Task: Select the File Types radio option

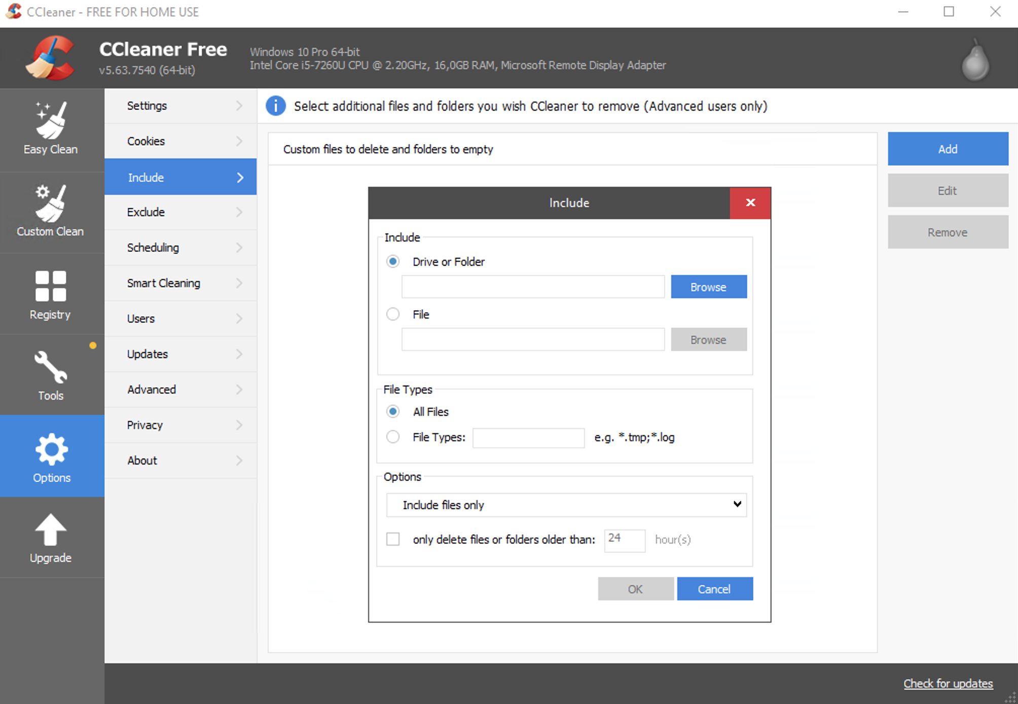Action: 393,437
